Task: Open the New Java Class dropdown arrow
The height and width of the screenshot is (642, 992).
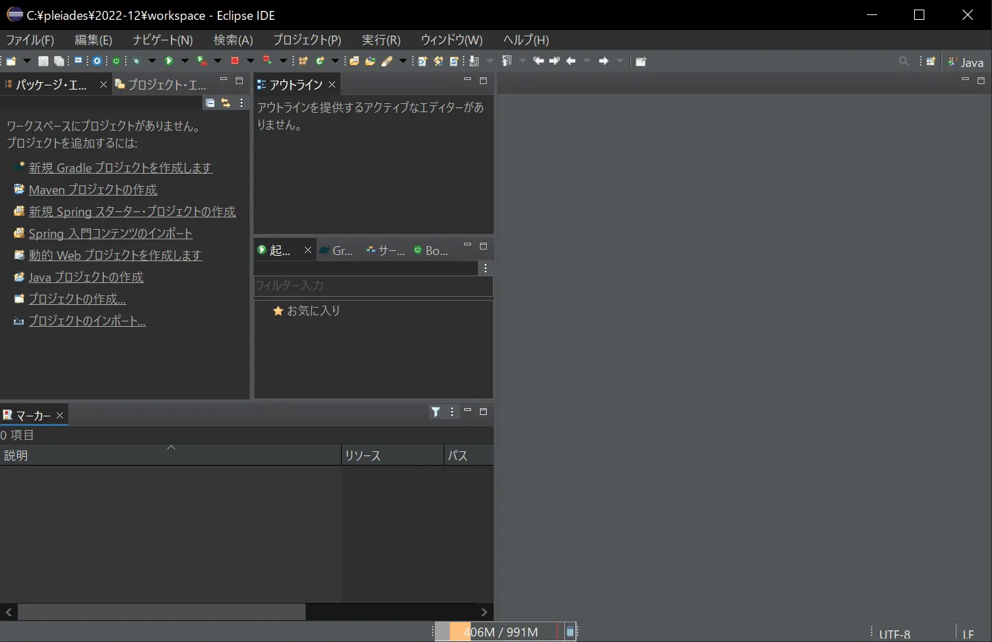Action: click(x=335, y=62)
